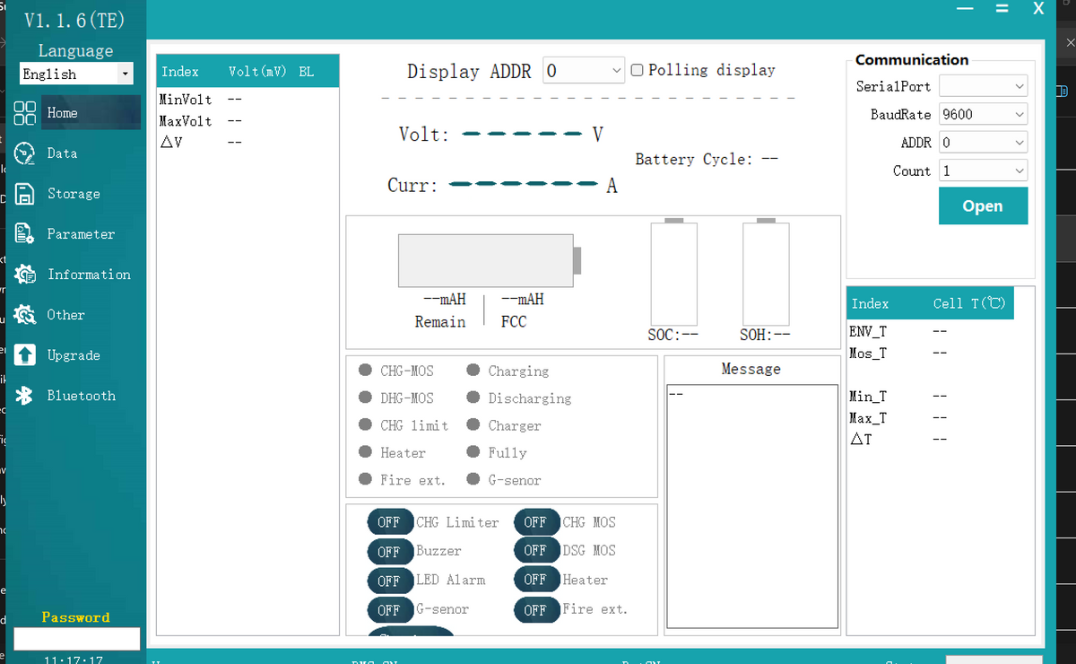Click the Charging status indicator light
This screenshot has width=1076, height=664.
pos(473,370)
